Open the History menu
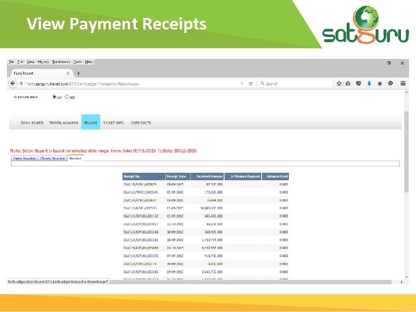The height and width of the screenshot is (312, 416). tap(43, 62)
